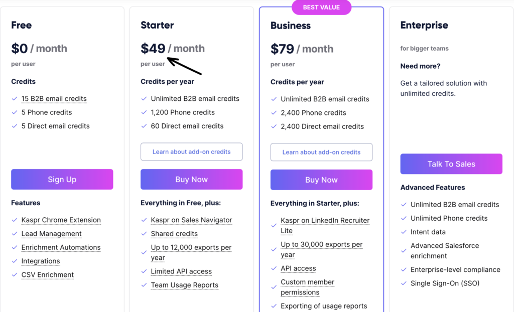Click the Talk To Sales button
This screenshot has width=514, height=312.
(451, 164)
